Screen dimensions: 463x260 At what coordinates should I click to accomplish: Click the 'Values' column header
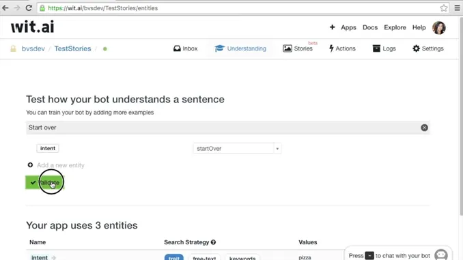(x=308, y=242)
